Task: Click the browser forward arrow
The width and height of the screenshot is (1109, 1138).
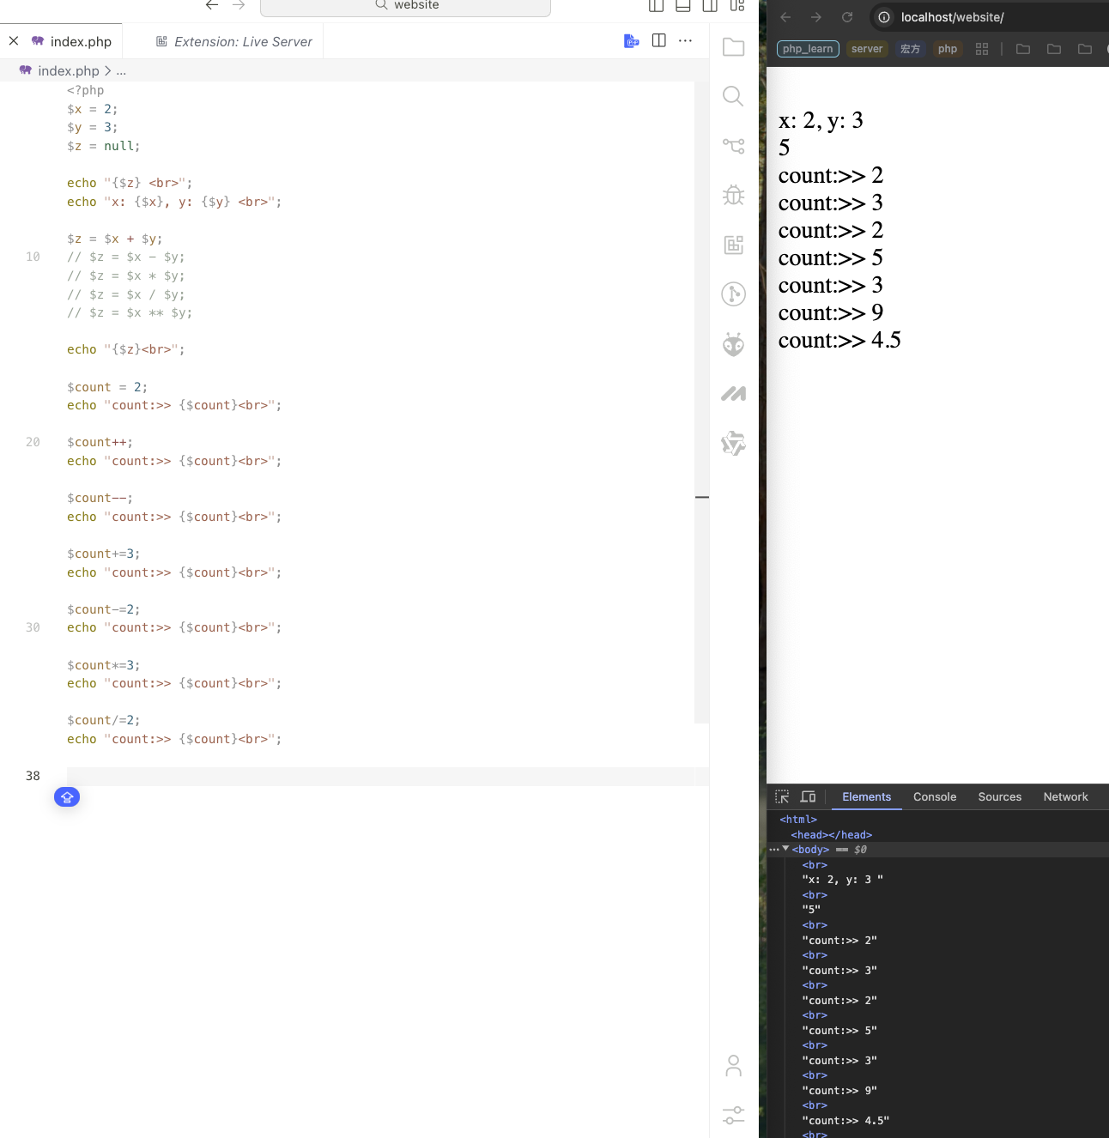Action: (816, 17)
